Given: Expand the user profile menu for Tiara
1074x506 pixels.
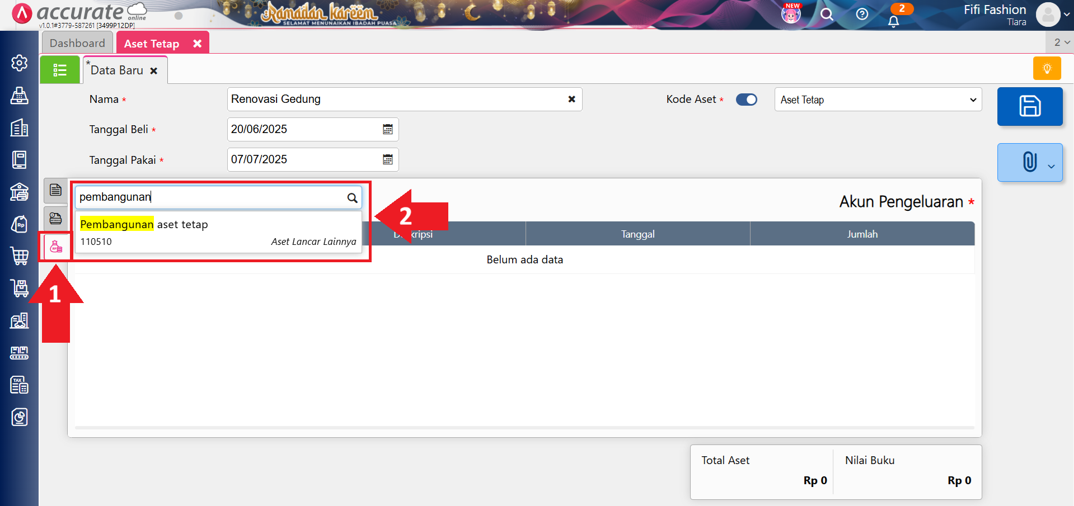Looking at the screenshot, I should pyautogui.click(x=1052, y=15).
